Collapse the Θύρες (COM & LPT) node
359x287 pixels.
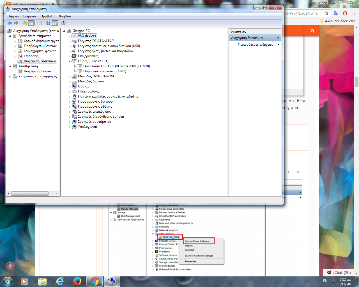point(70,61)
